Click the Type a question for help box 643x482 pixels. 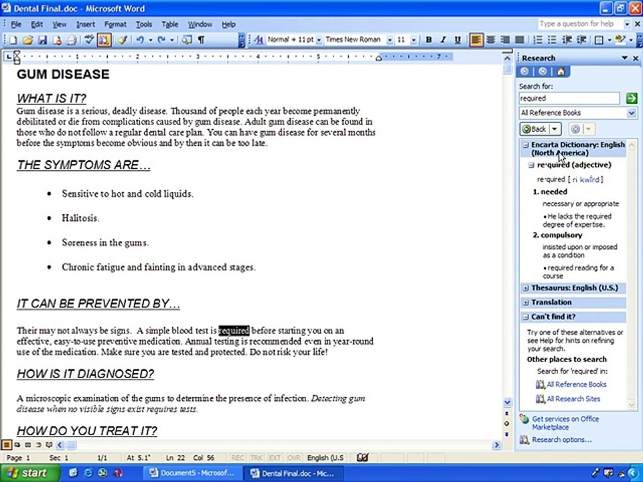click(581, 24)
